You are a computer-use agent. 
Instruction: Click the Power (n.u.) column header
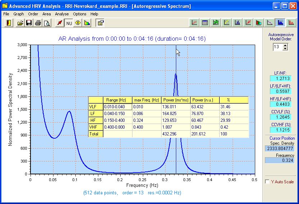click(205, 100)
